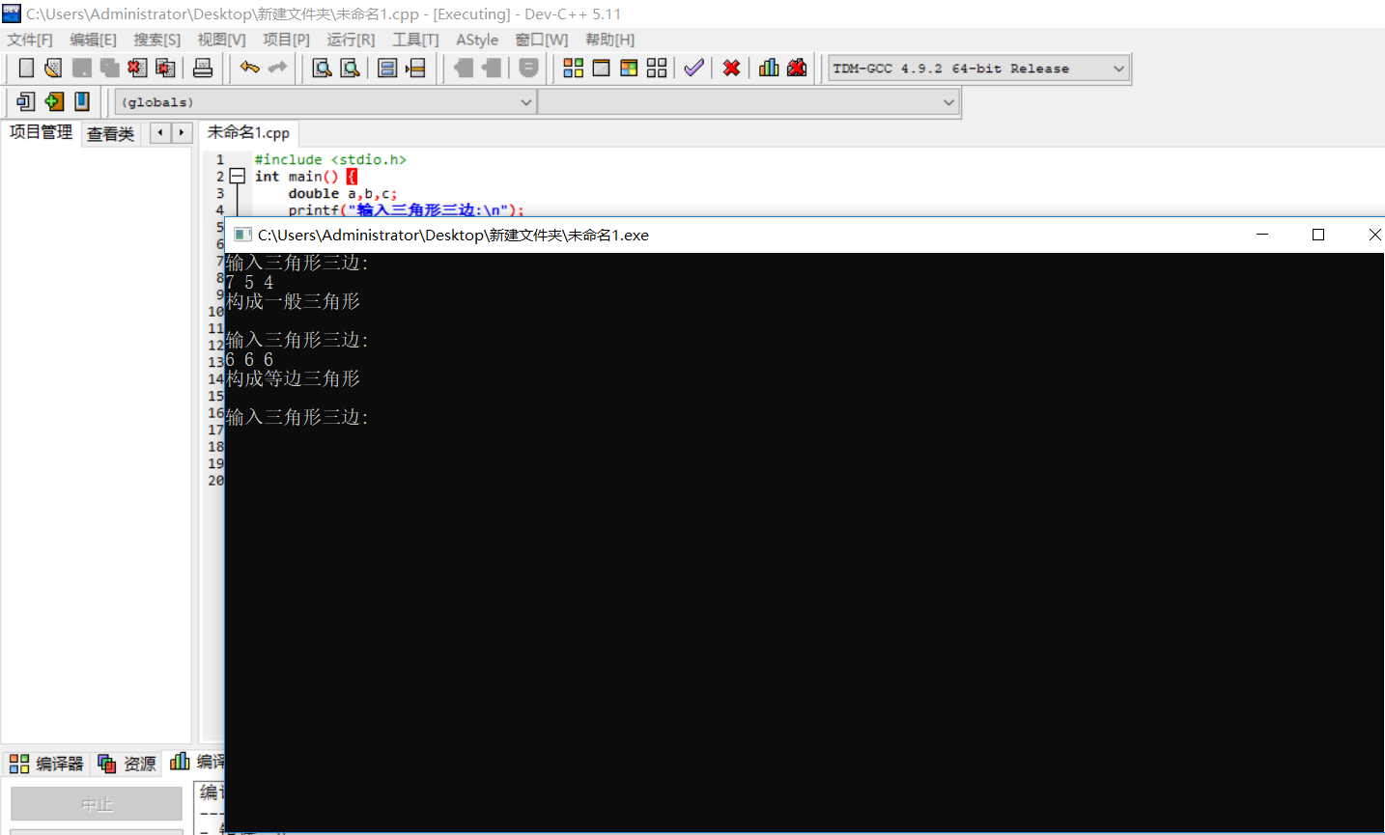Open the 帮助[H] menu
The width and height of the screenshot is (1385, 835).
609,40
